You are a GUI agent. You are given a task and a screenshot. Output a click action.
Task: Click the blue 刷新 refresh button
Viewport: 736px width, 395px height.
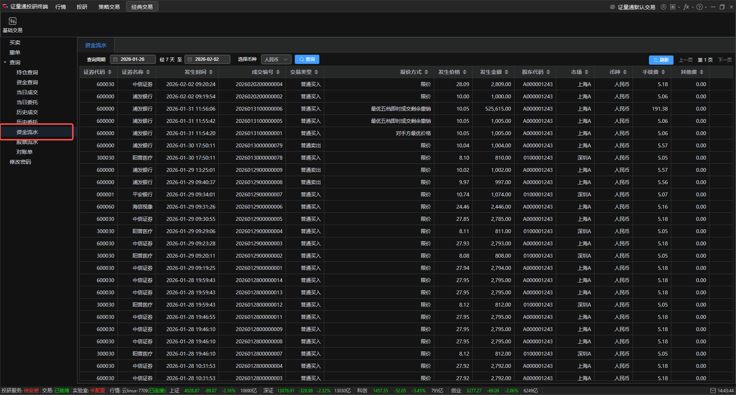click(x=661, y=60)
